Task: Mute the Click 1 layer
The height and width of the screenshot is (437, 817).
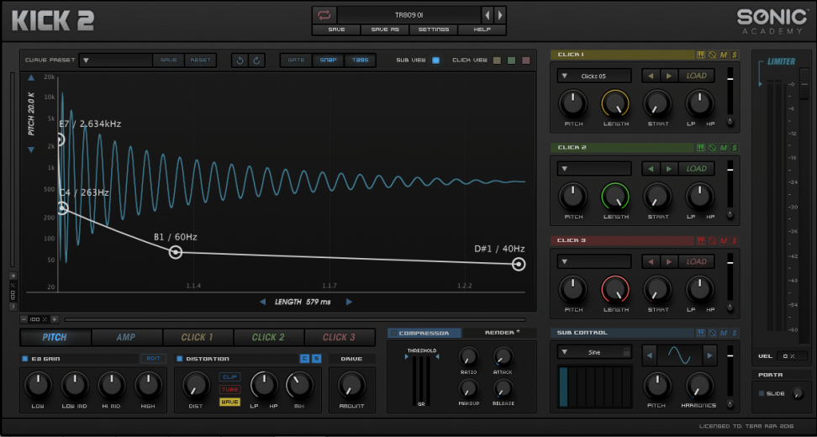Action: point(723,55)
